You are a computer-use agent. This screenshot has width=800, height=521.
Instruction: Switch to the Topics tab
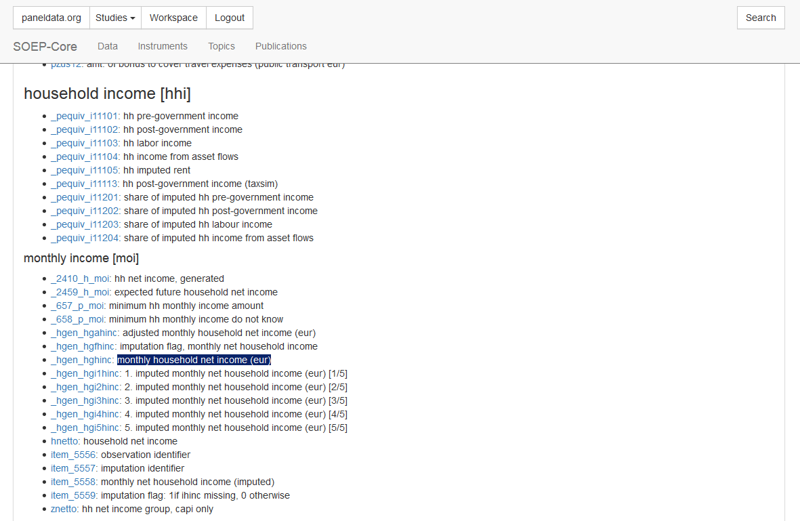click(x=222, y=46)
